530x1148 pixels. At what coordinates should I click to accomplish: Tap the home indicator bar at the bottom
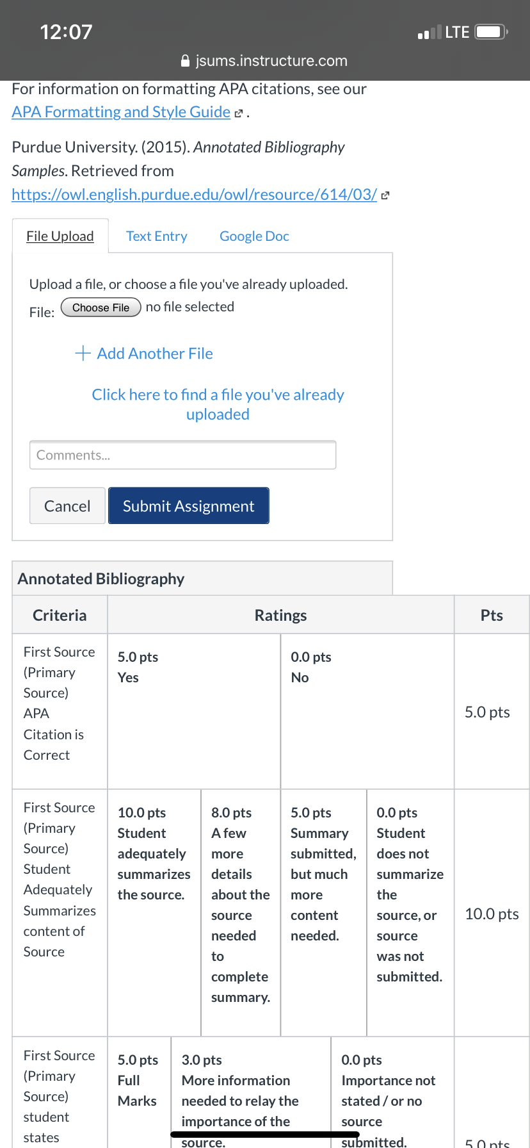pyautogui.click(x=265, y=1135)
